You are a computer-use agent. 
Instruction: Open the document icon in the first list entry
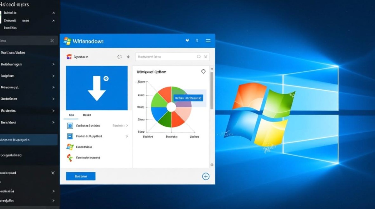[x=70, y=125]
